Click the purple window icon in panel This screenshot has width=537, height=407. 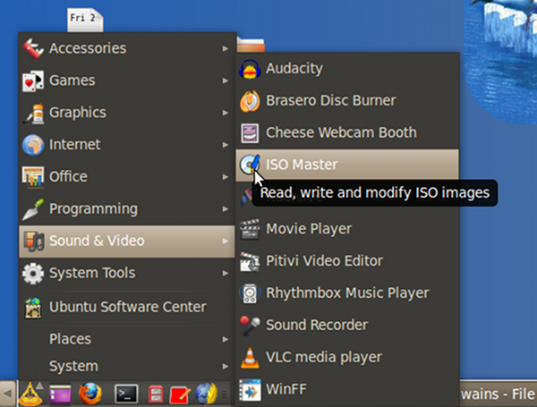pyautogui.click(x=60, y=394)
